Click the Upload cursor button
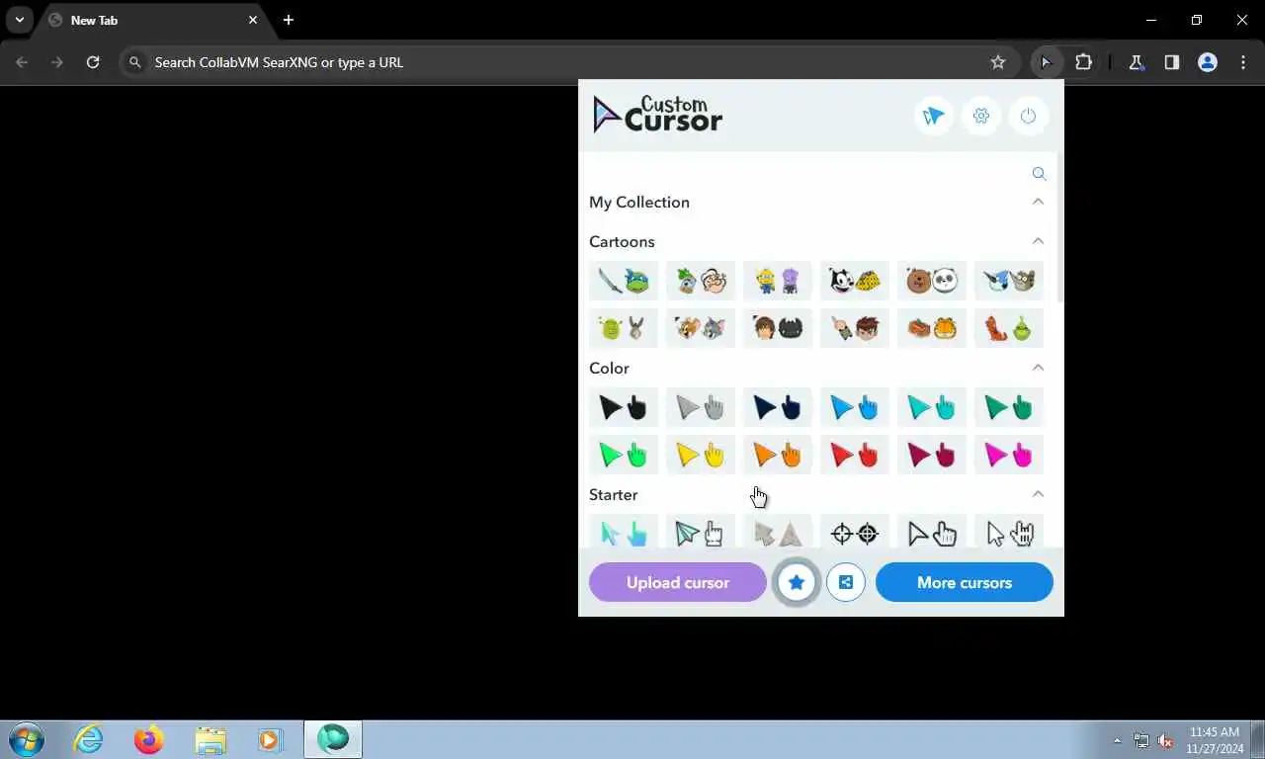Viewport: 1265px width, 759px height. tap(678, 582)
